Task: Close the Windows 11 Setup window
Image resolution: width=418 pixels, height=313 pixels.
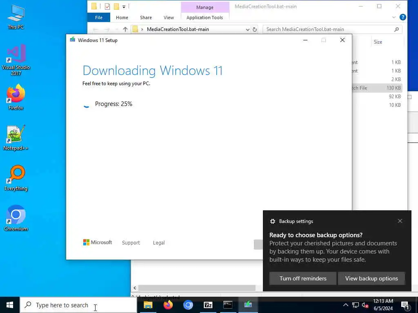Action: 342,40
